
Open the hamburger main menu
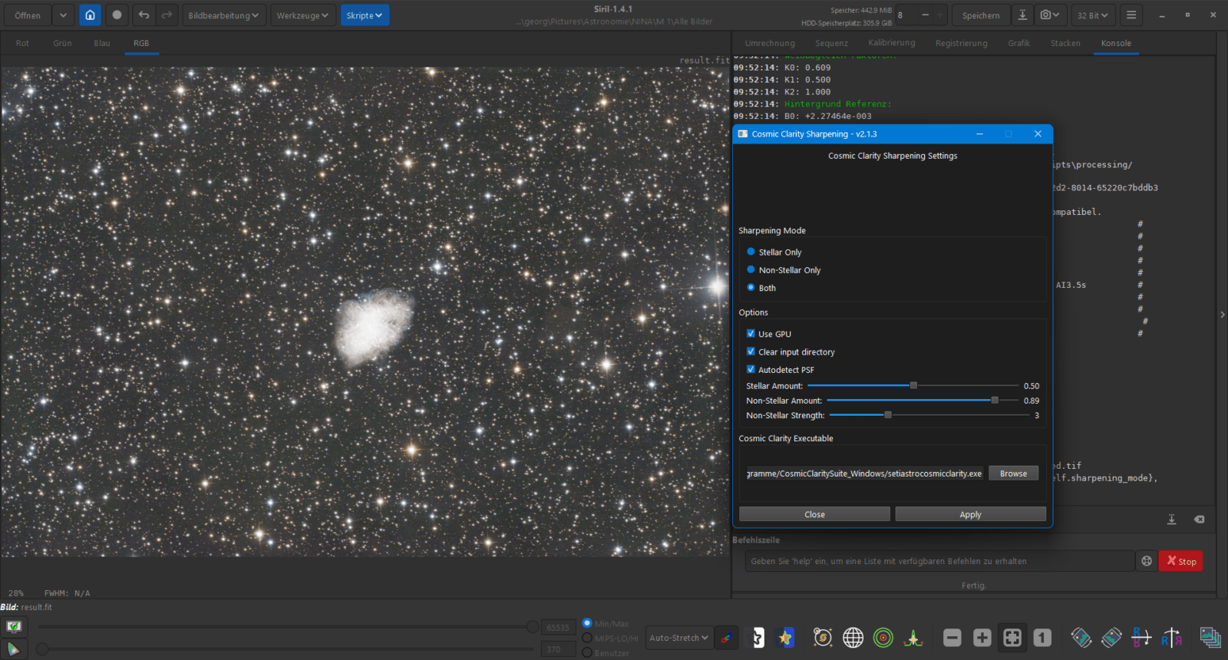click(1131, 15)
